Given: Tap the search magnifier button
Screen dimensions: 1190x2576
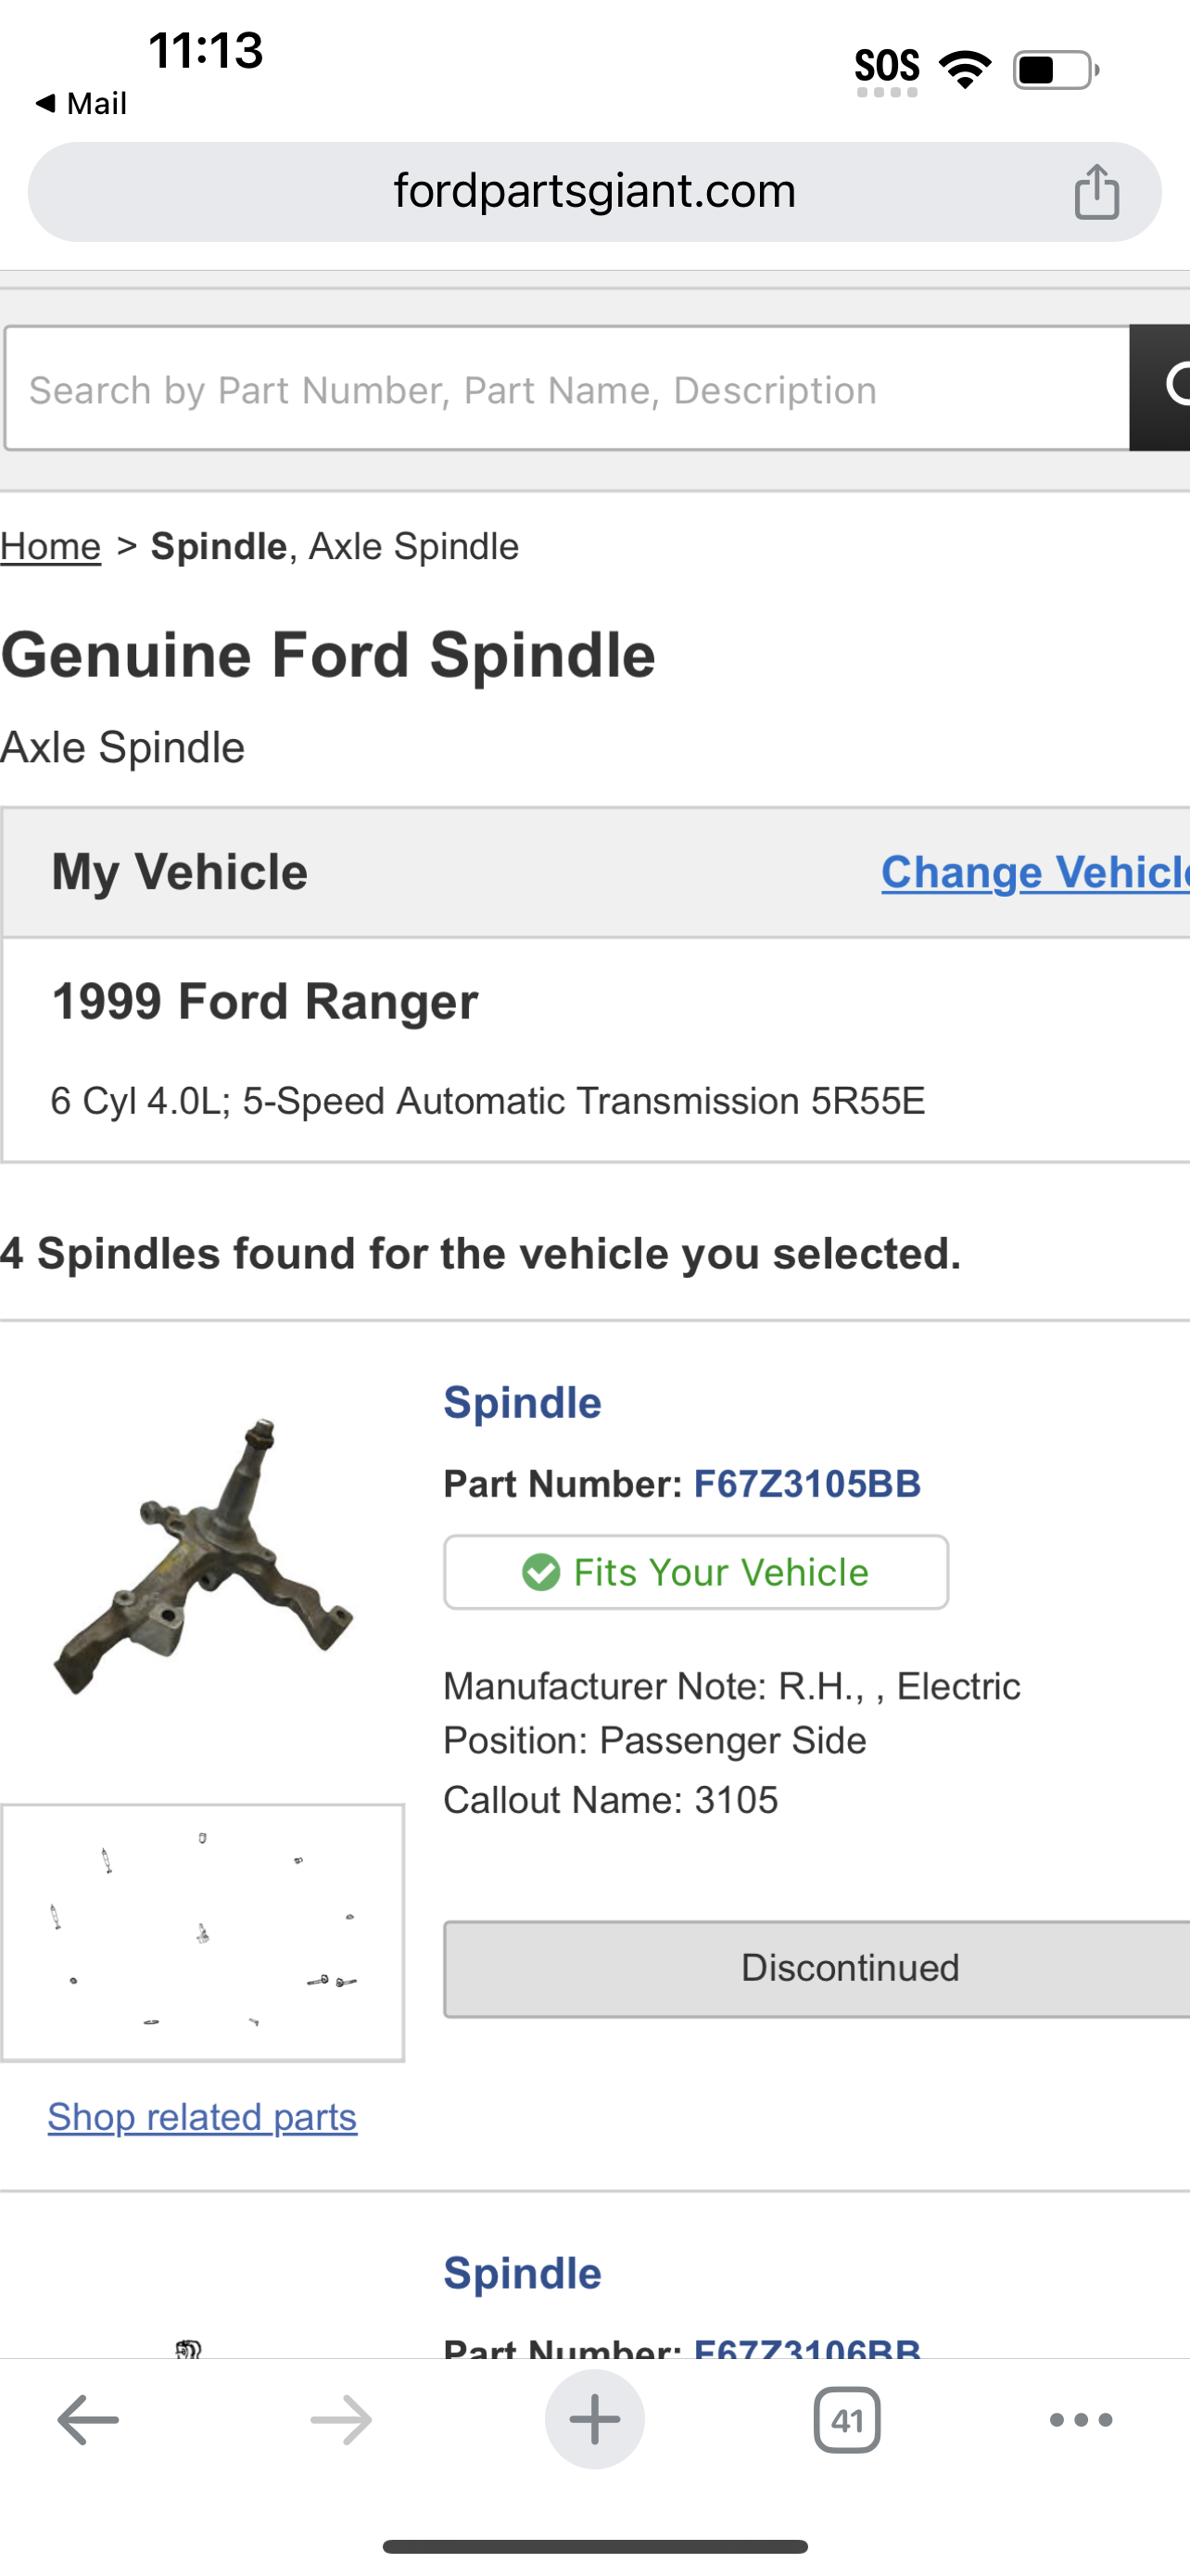Looking at the screenshot, I should [1161, 388].
